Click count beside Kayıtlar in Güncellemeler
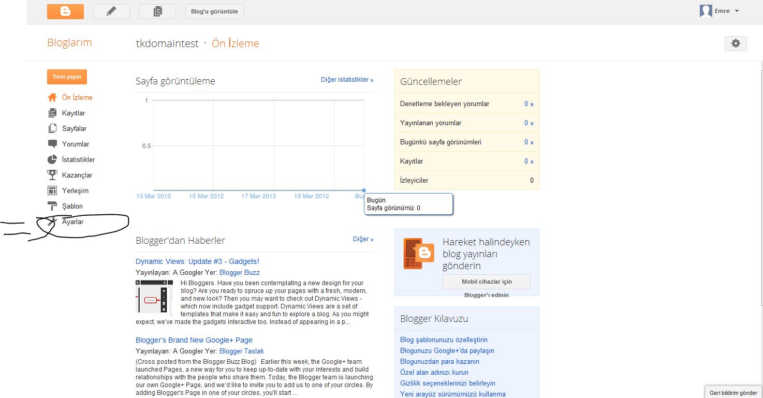The height and width of the screenshot is (398, 763). click(x=529, y=161)
